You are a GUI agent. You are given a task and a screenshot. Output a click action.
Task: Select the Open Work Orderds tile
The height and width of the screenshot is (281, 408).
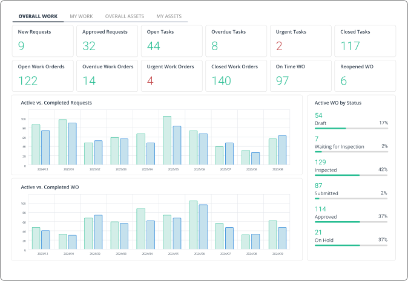tap(43, 76)
